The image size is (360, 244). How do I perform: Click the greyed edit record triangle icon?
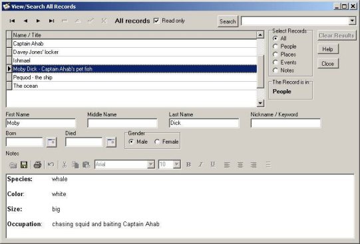click(x=78, y=21)
